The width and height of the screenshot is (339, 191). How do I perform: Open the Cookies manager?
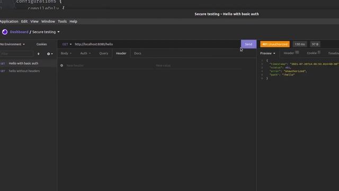[x=41, y=44]
